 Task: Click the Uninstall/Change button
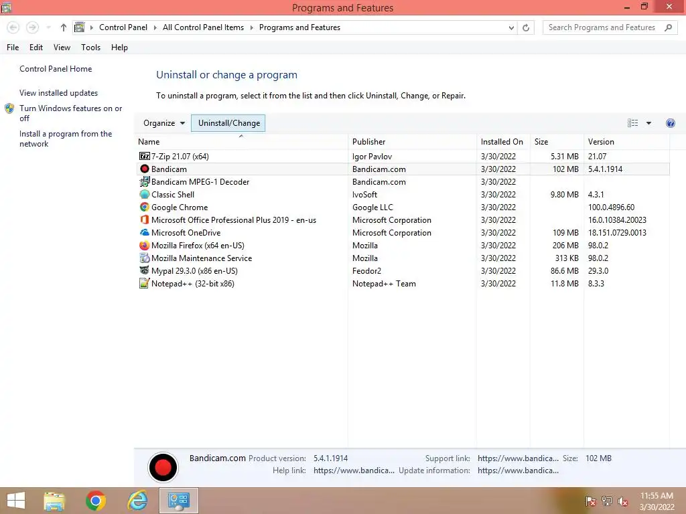[228, 123]
